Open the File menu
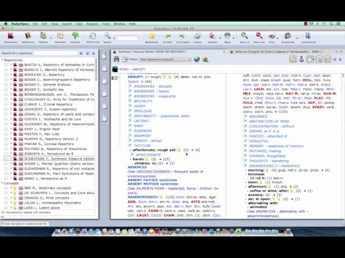Screen dimensions: 345x258 pyautogui.click(x=35, y=24)
